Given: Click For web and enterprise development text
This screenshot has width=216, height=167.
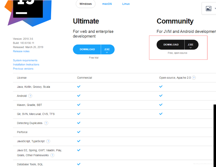Looking at the screenshot, I should 93,34.
